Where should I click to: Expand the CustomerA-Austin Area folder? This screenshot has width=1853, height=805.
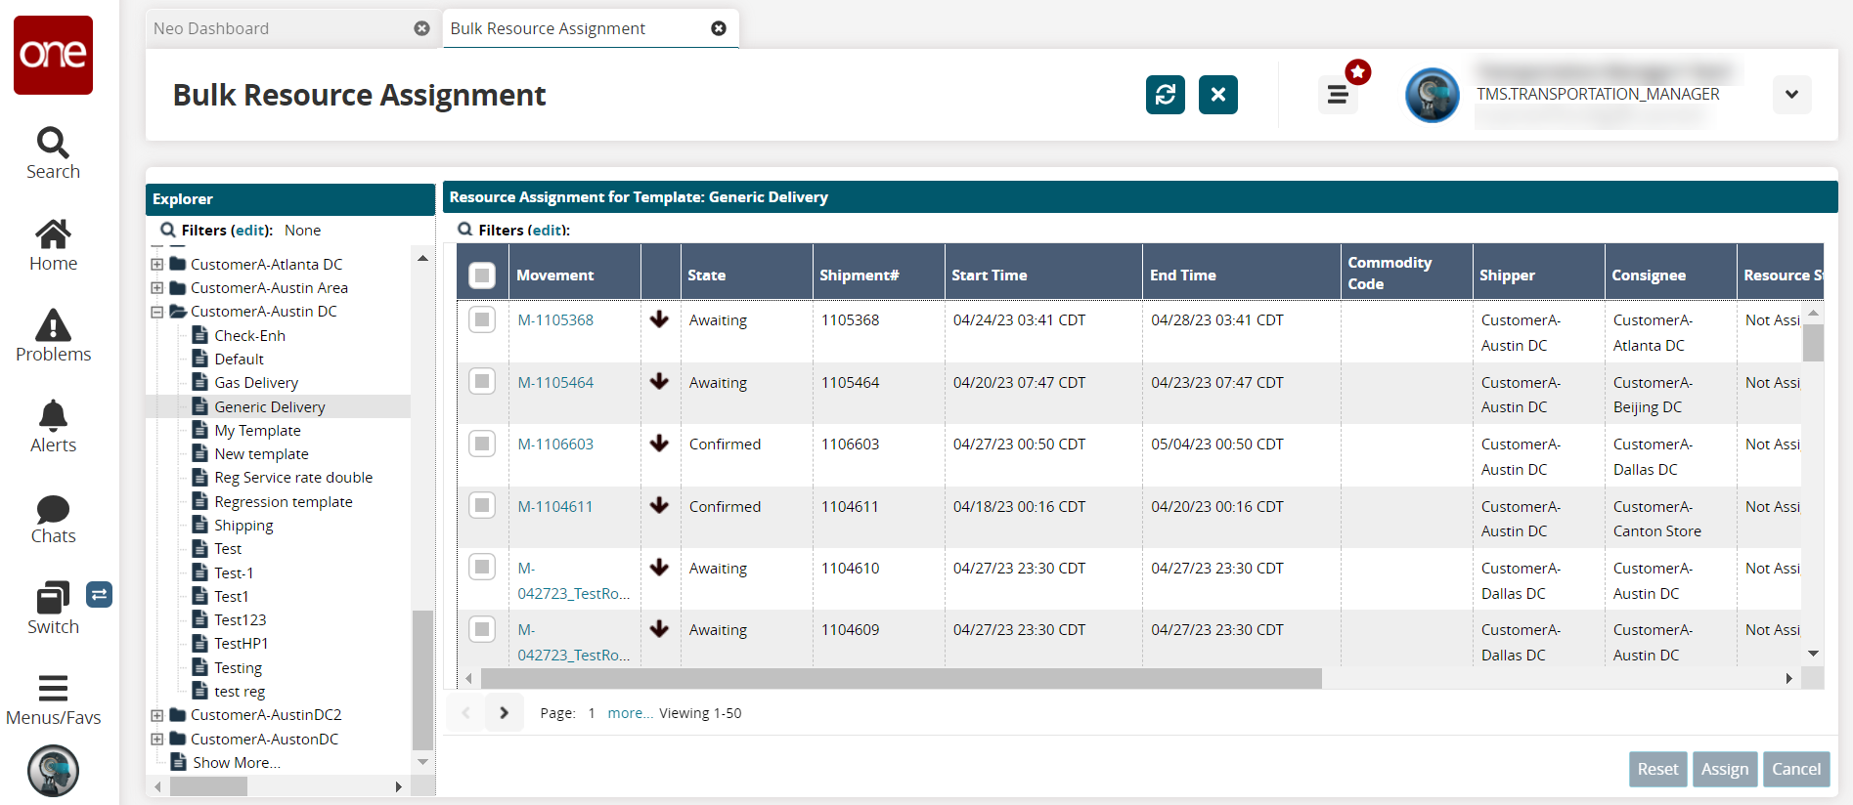click(156, 287)
